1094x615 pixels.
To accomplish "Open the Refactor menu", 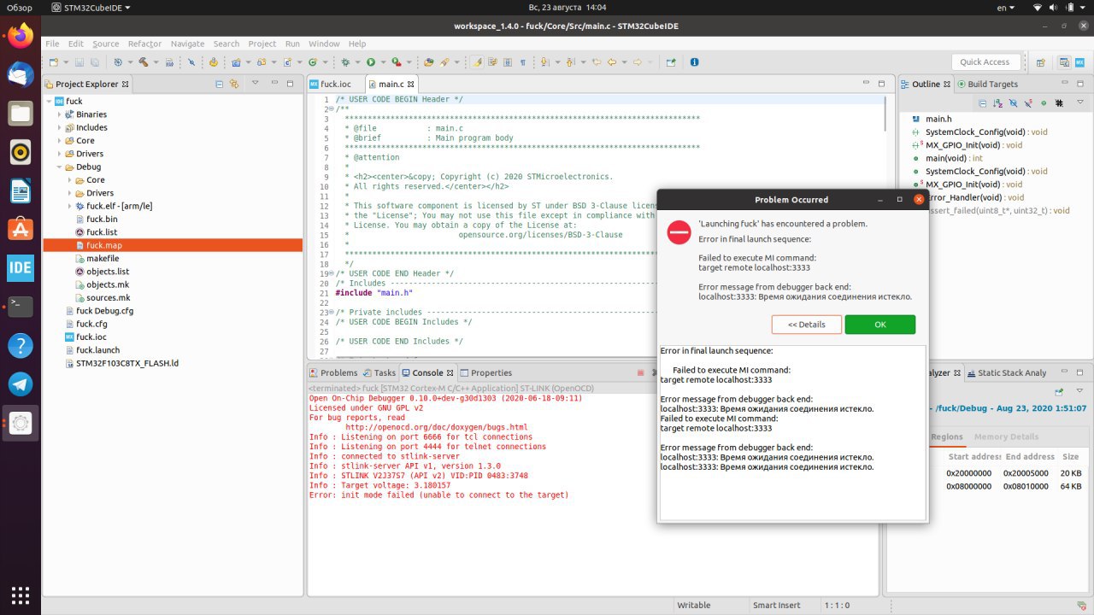I will coord(144,44).
